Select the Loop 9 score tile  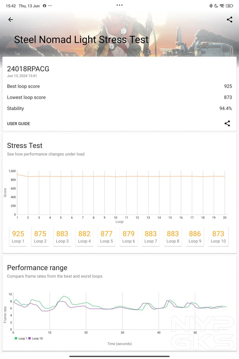(195, 236)
